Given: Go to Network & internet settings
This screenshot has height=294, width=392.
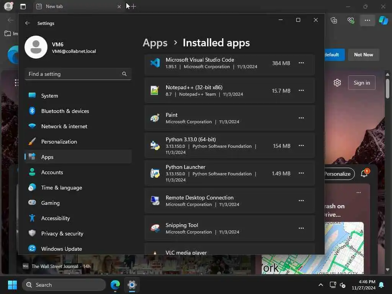Looking at the screenshot, I should (78, 126).
